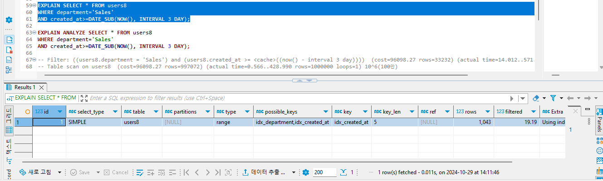603x181 pixels.
Task: Click the delete row icon in bottom toolbar
Action: point(172,172)
